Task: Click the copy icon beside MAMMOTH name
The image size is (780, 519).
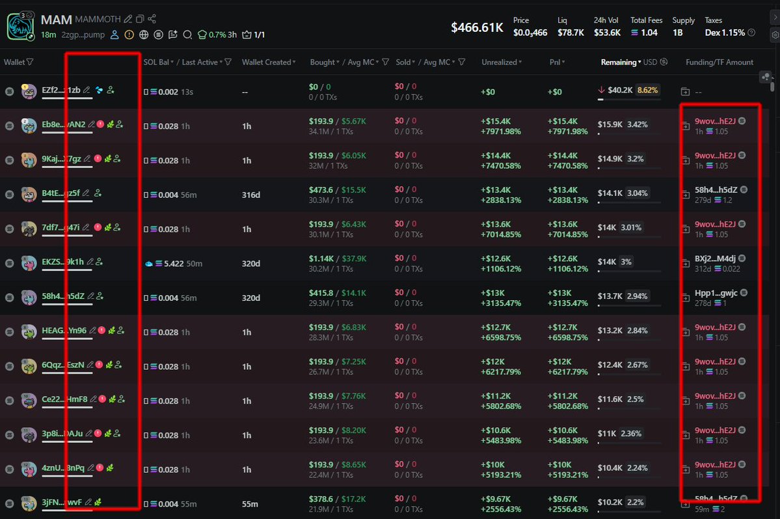Action: [140, 20]
